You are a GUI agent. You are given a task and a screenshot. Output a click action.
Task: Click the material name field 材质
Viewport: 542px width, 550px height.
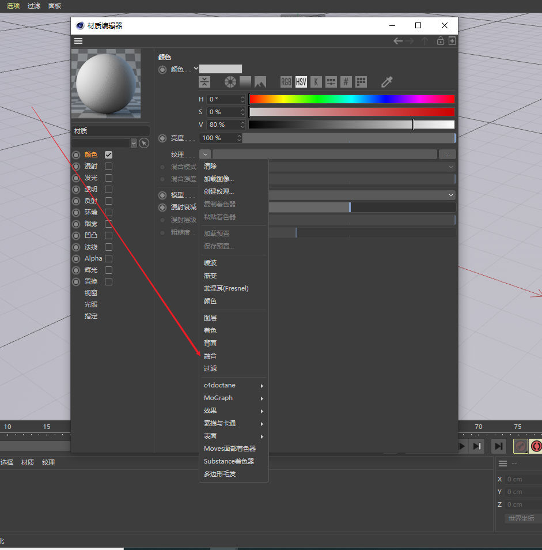pos(111,131)
